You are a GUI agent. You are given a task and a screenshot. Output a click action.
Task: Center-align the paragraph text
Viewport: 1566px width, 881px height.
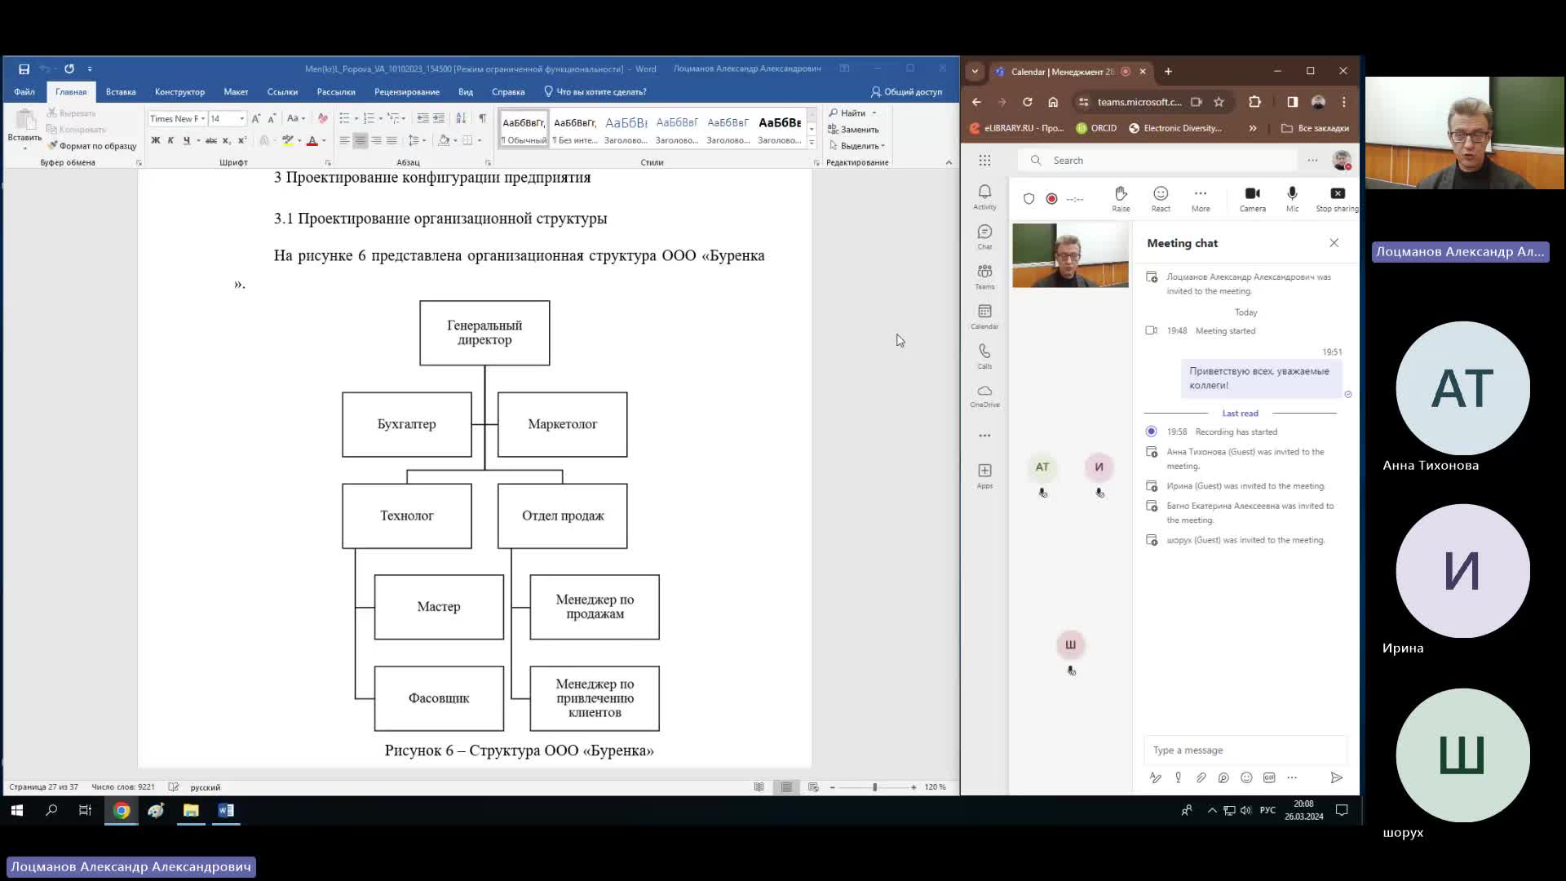click(x=361, y=140)
